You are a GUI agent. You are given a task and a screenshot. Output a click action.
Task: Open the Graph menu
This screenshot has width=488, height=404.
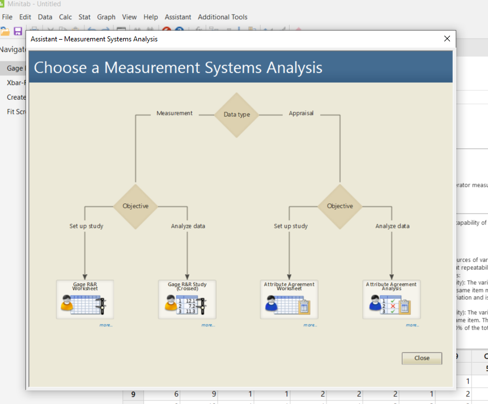(106, 17)
